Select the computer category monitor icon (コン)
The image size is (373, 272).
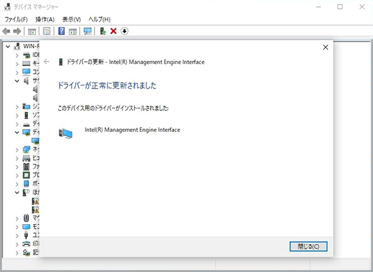pyautogui.click(x=26, y=72)
